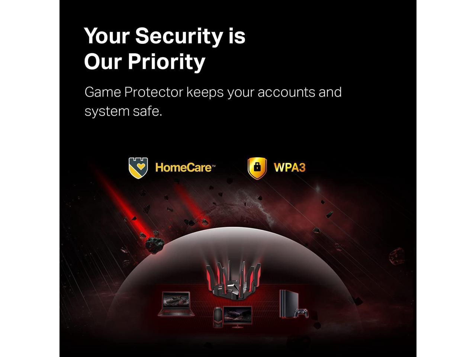Click the 'system safe.' text line
This screenshot has height=357, width=476.
(x=123, y=111)
